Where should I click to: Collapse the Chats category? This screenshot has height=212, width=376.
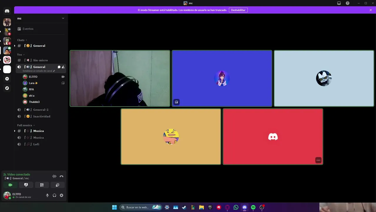click(22, 40)
